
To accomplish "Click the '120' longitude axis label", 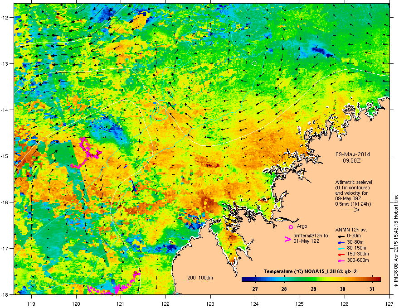I will tap(76, 303).
